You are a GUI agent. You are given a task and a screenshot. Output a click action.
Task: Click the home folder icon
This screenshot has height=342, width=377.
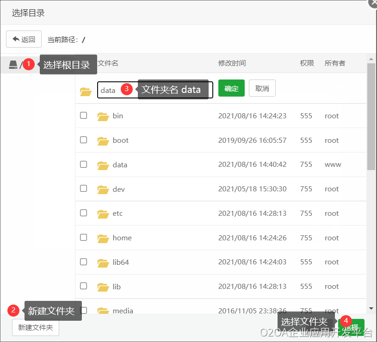pyautogui.click(x=103, y=238)
